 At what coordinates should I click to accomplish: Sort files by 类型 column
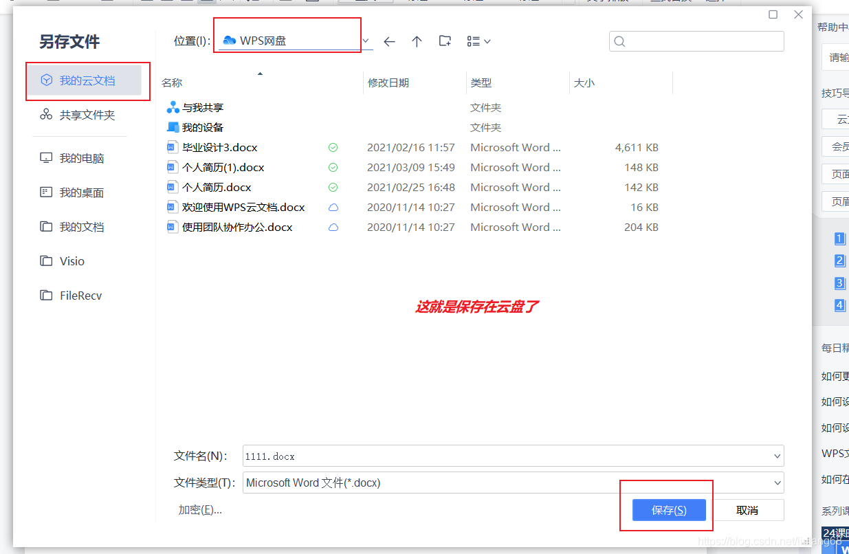pyautogui.click(x=481, y=82)
